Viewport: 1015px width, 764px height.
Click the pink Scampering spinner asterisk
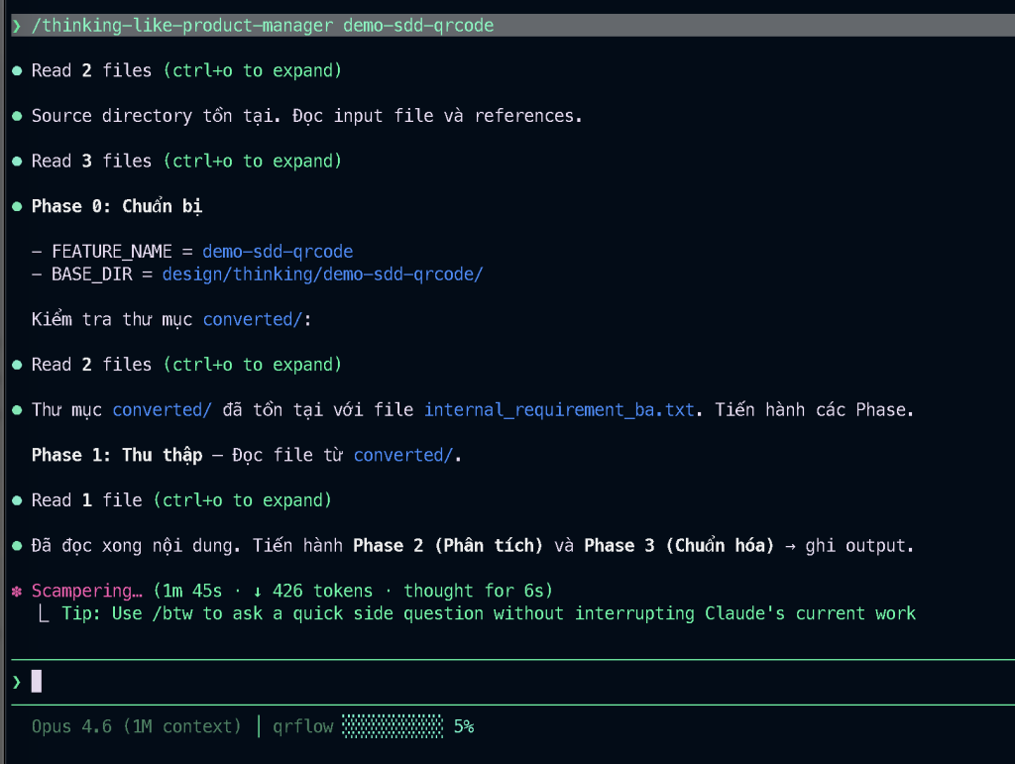tap(16, 592)
